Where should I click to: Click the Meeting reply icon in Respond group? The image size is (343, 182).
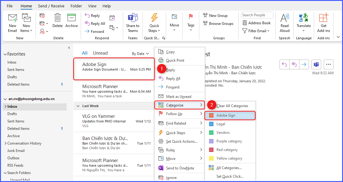pyautogui.click(x=112, y=18)
